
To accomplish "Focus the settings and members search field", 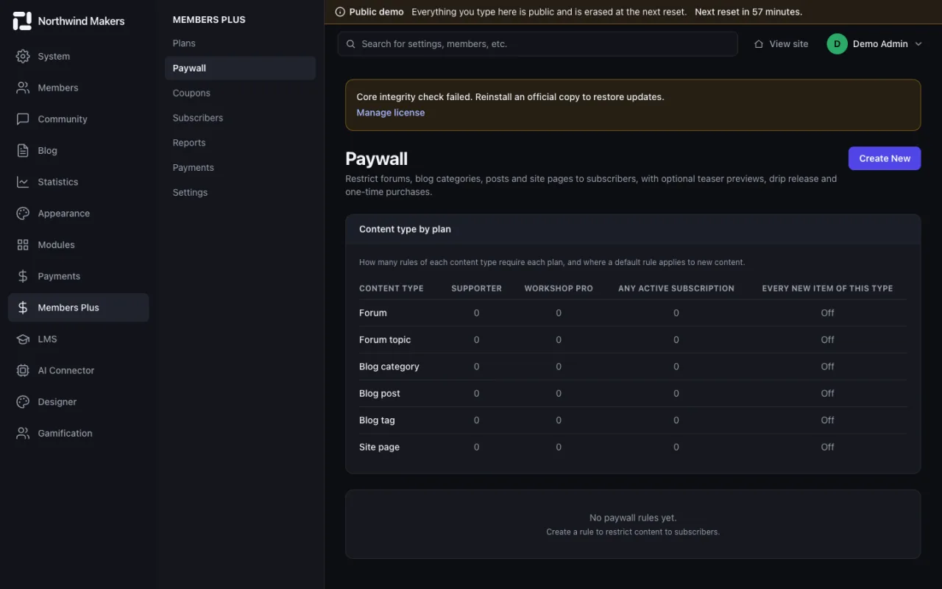I will (537, 44).
